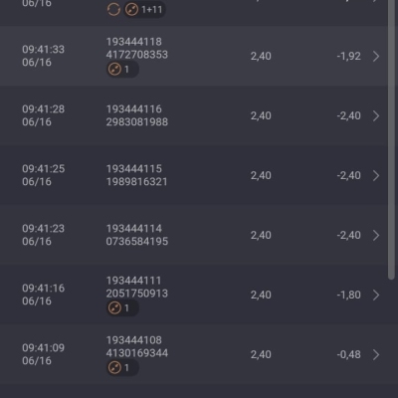Expand details for the 09:41:33 entry via its chevron

click(376, 57)
